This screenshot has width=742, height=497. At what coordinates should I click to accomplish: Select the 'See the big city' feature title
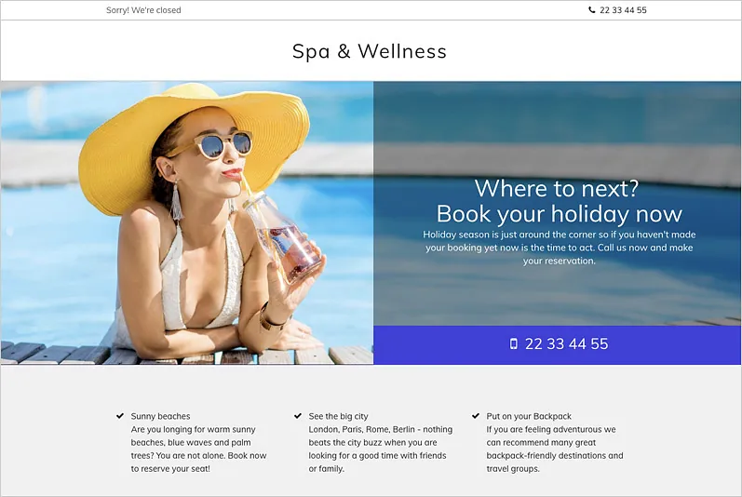tap(338, 416)
